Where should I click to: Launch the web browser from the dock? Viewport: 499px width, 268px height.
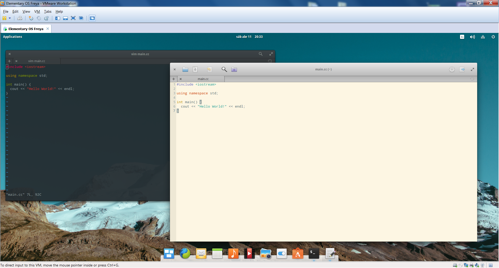pyautogui.click(x=185, y=253)
